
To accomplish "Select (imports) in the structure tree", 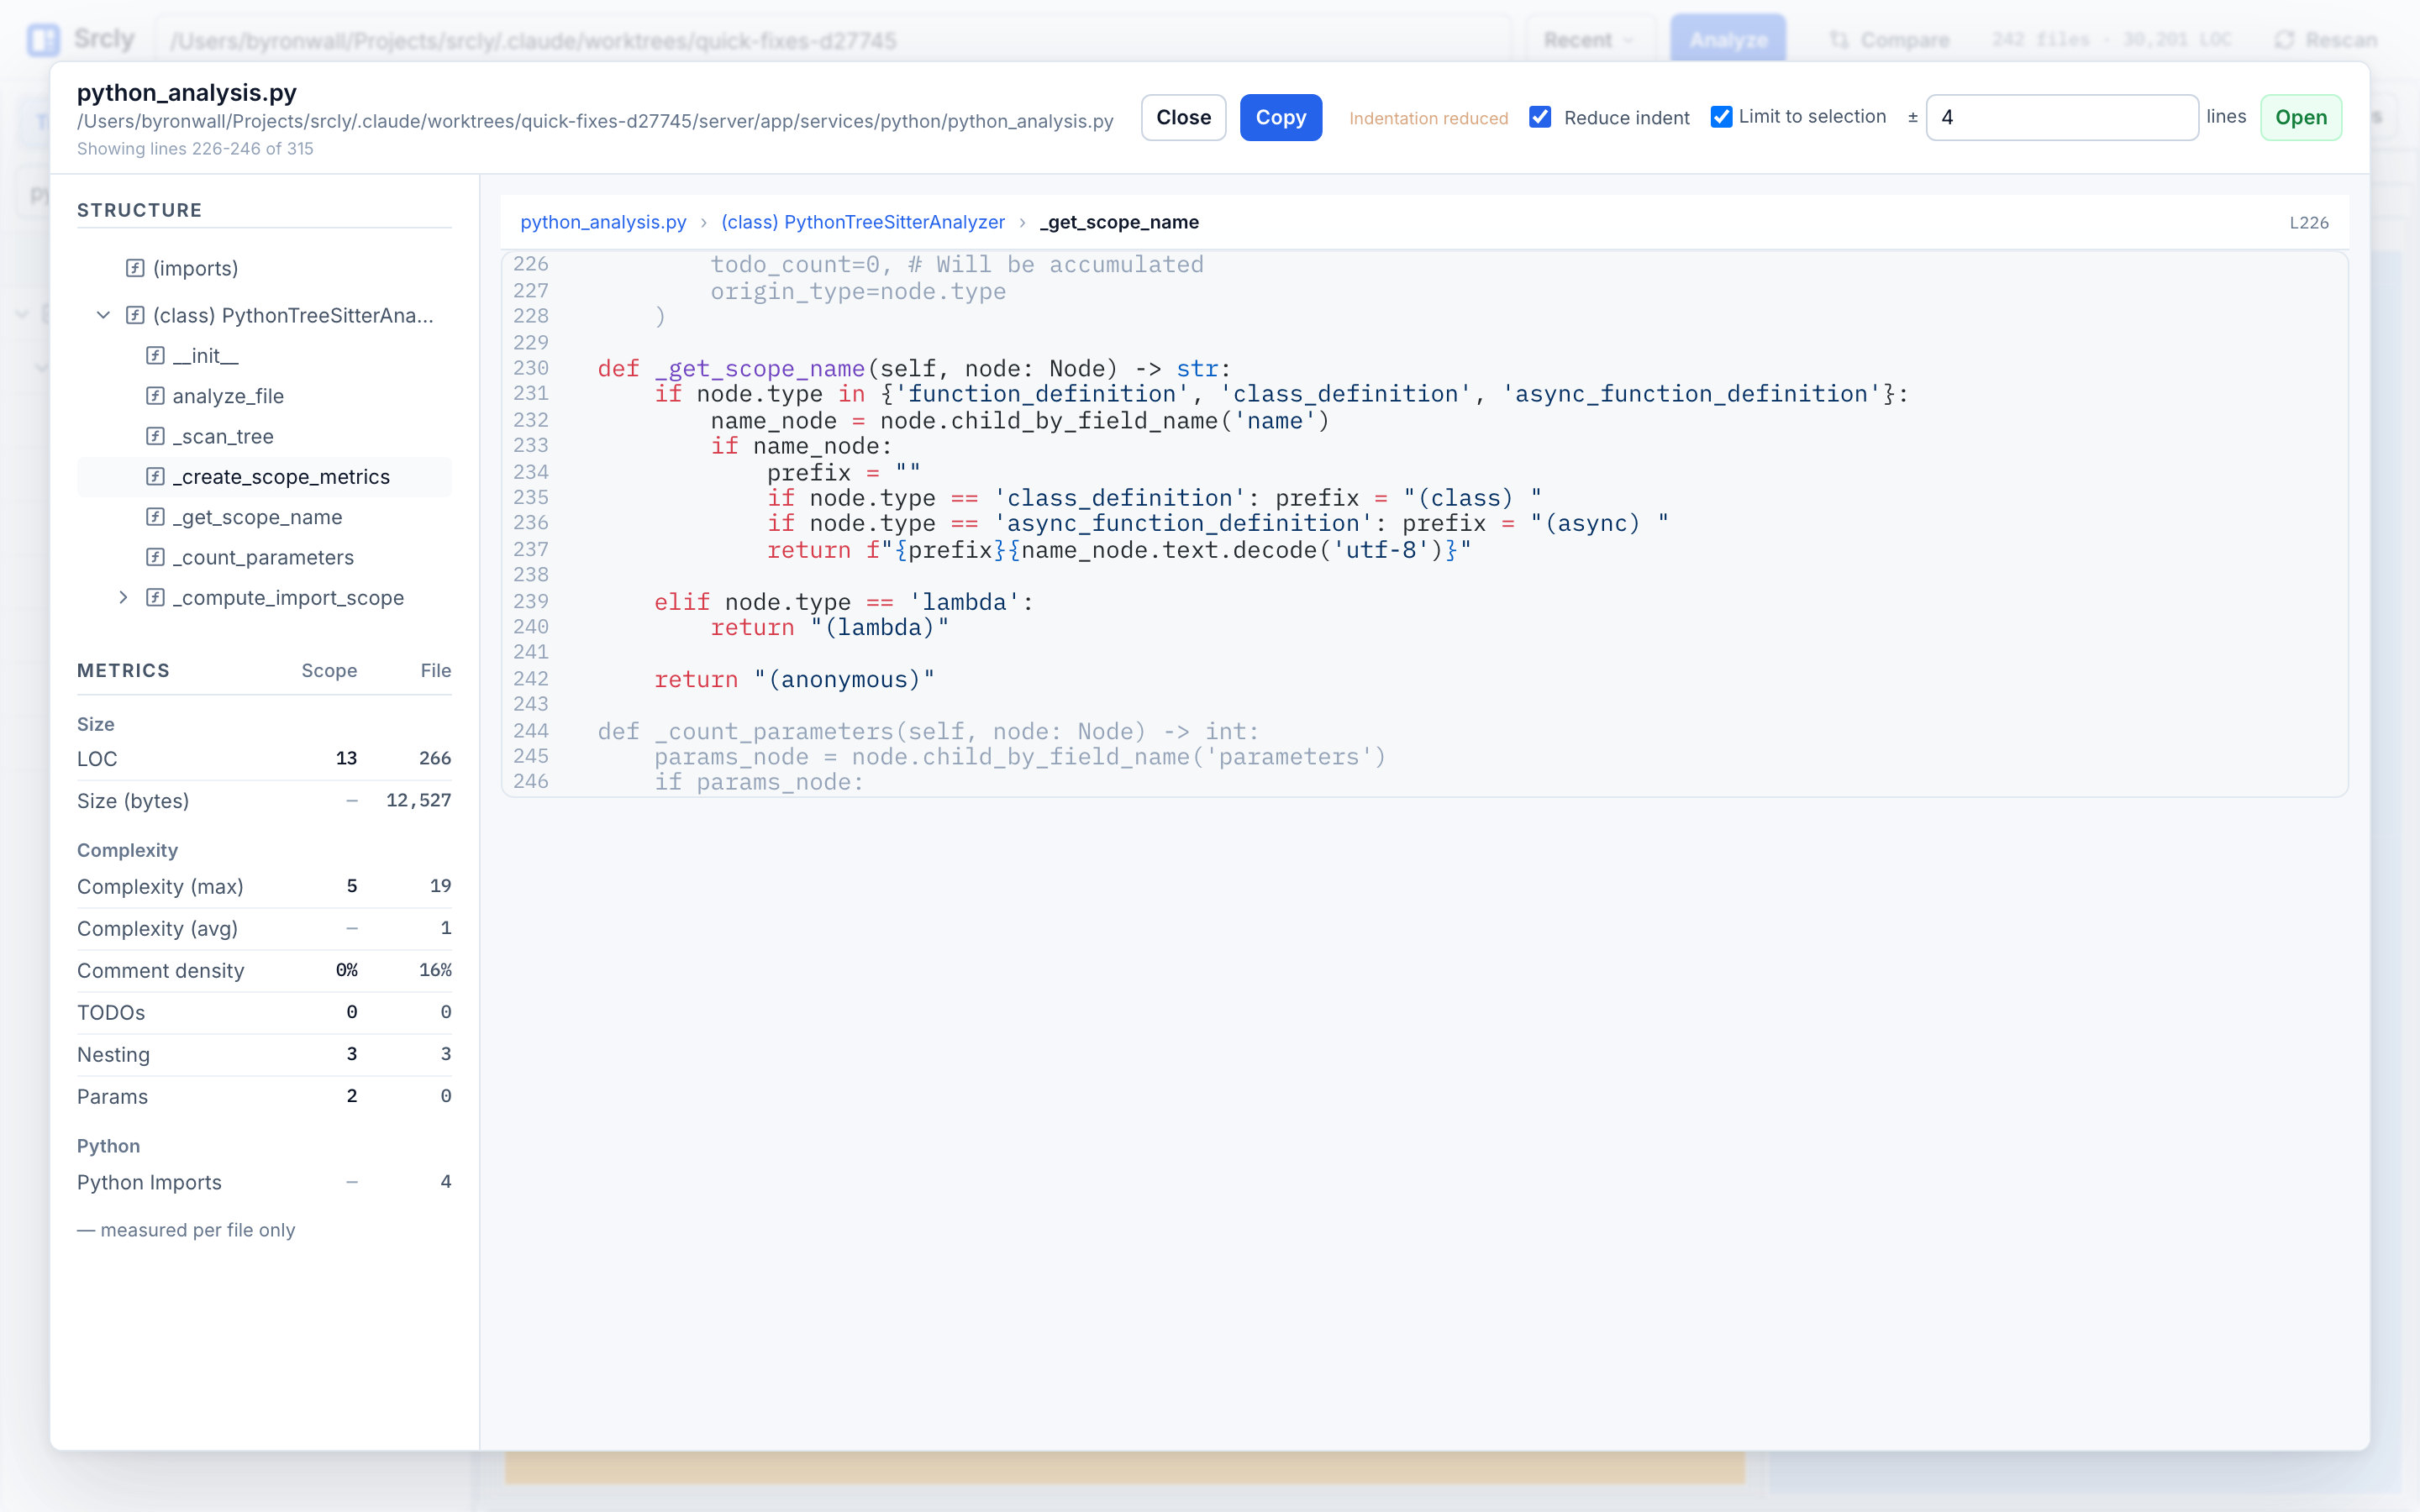I will [x=195, y=268].
